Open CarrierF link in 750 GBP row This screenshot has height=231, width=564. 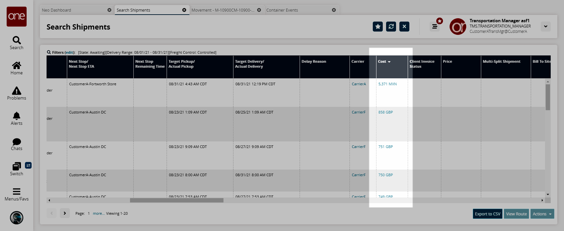[x=358, y=175]
